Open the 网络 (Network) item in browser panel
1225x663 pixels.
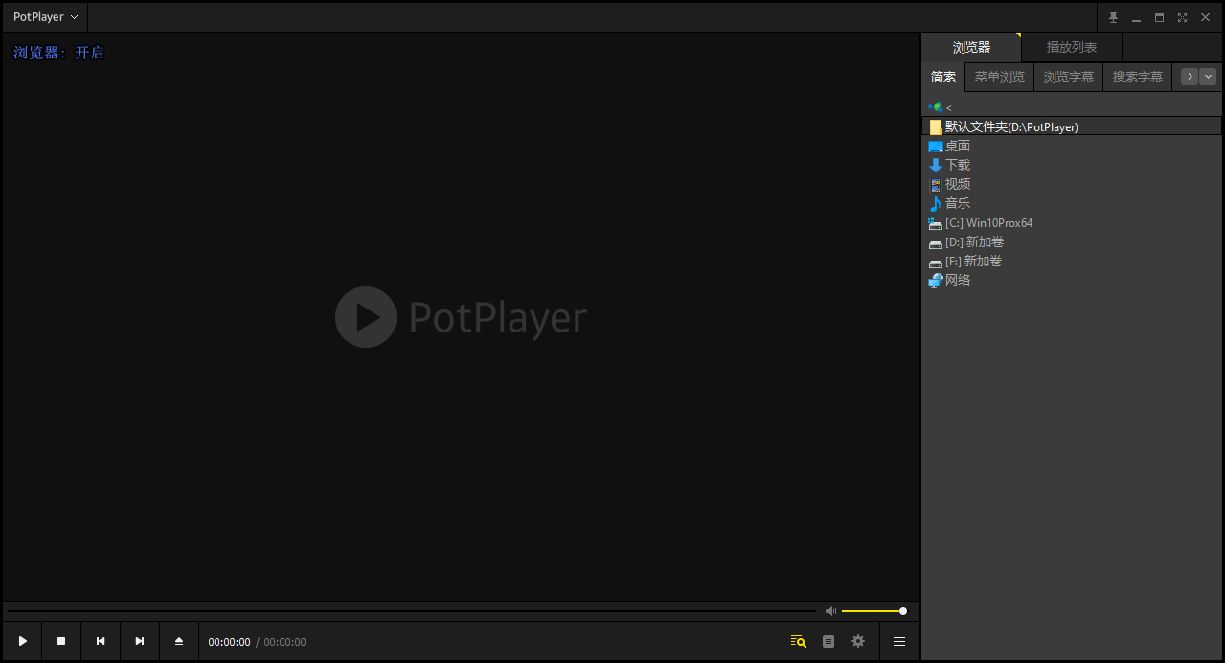955,280
